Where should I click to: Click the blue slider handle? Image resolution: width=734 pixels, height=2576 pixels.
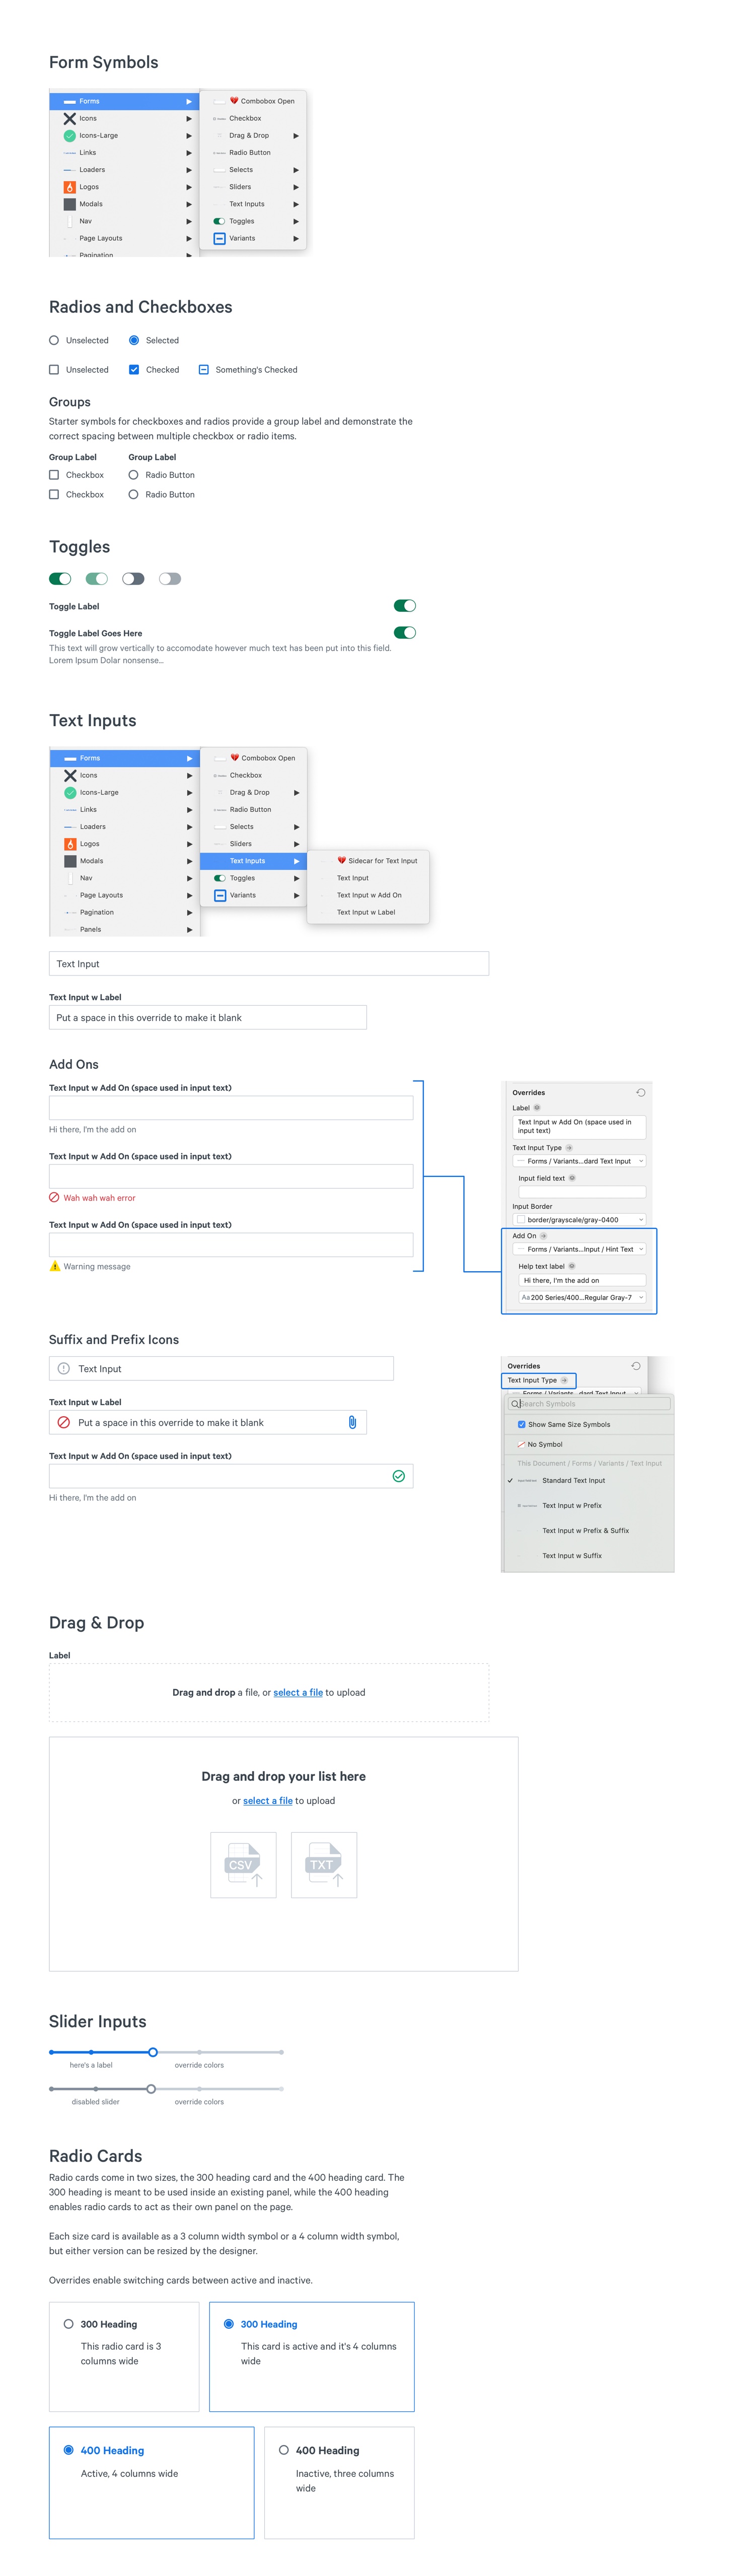(153, 2052)
